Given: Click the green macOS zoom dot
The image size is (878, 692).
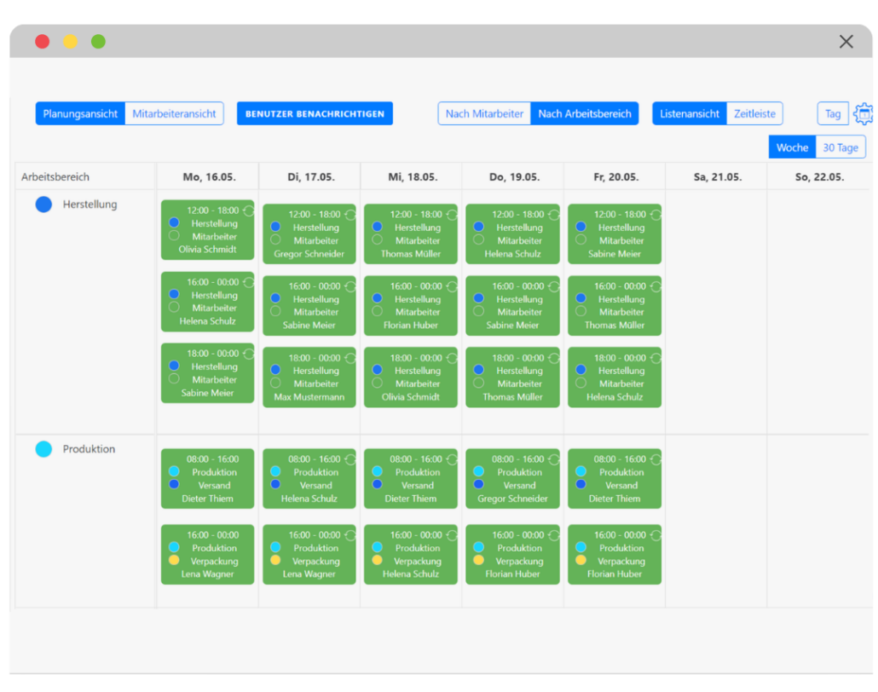Looking at the screenshot, I should (98, 42).
